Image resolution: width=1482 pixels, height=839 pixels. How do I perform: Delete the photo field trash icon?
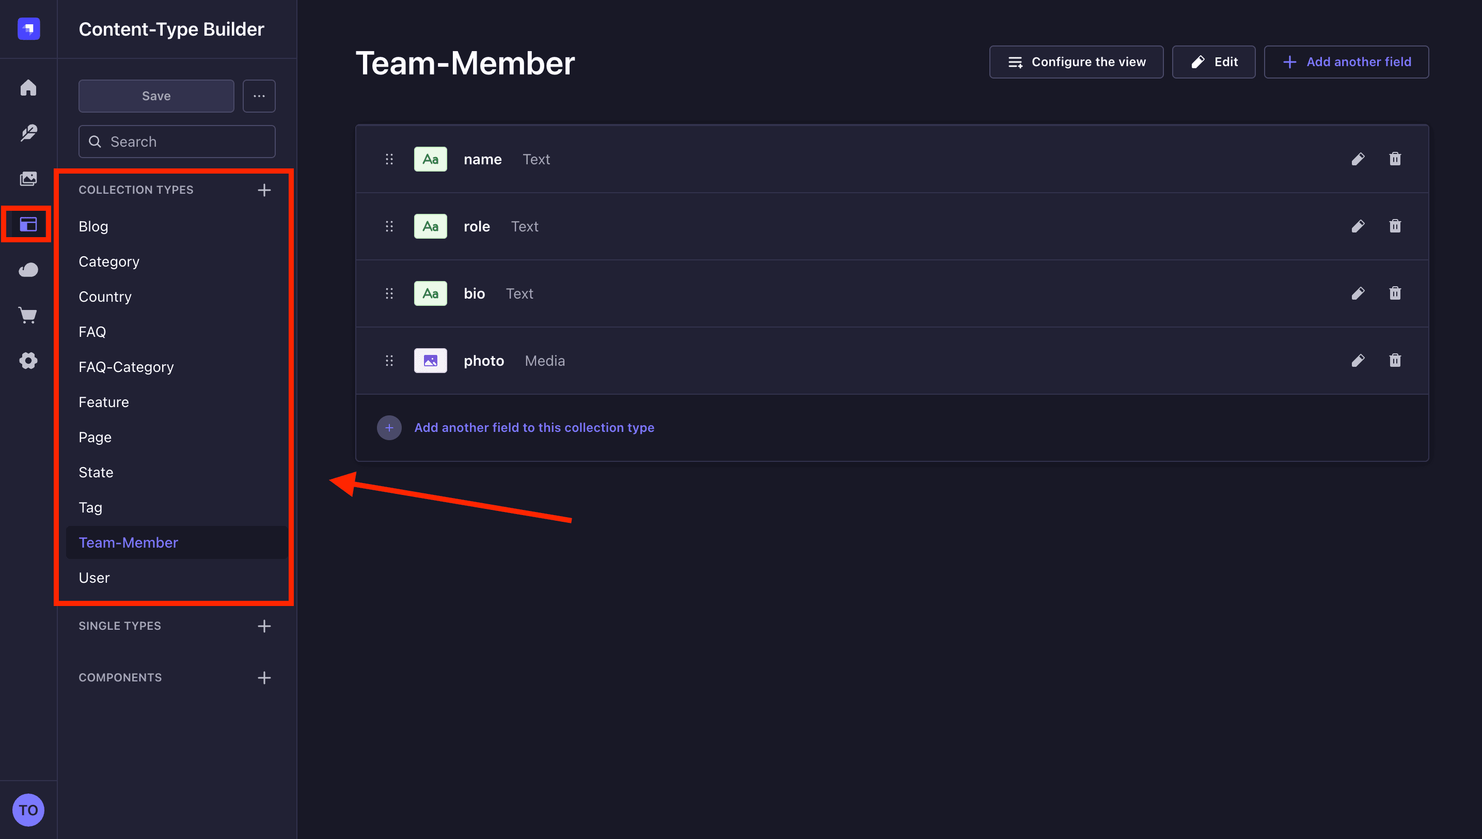click(x=1394, y=361)
